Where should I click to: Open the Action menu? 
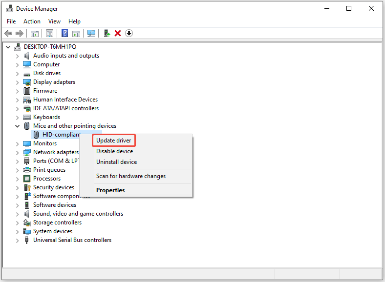32,21
